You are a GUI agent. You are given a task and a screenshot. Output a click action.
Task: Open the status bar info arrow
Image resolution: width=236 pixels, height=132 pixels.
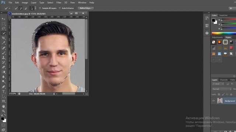[54, 94]
